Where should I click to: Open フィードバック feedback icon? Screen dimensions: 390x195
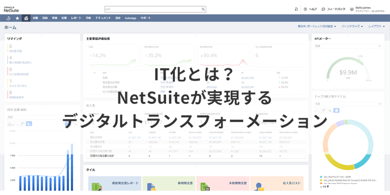tap(323, 9)
